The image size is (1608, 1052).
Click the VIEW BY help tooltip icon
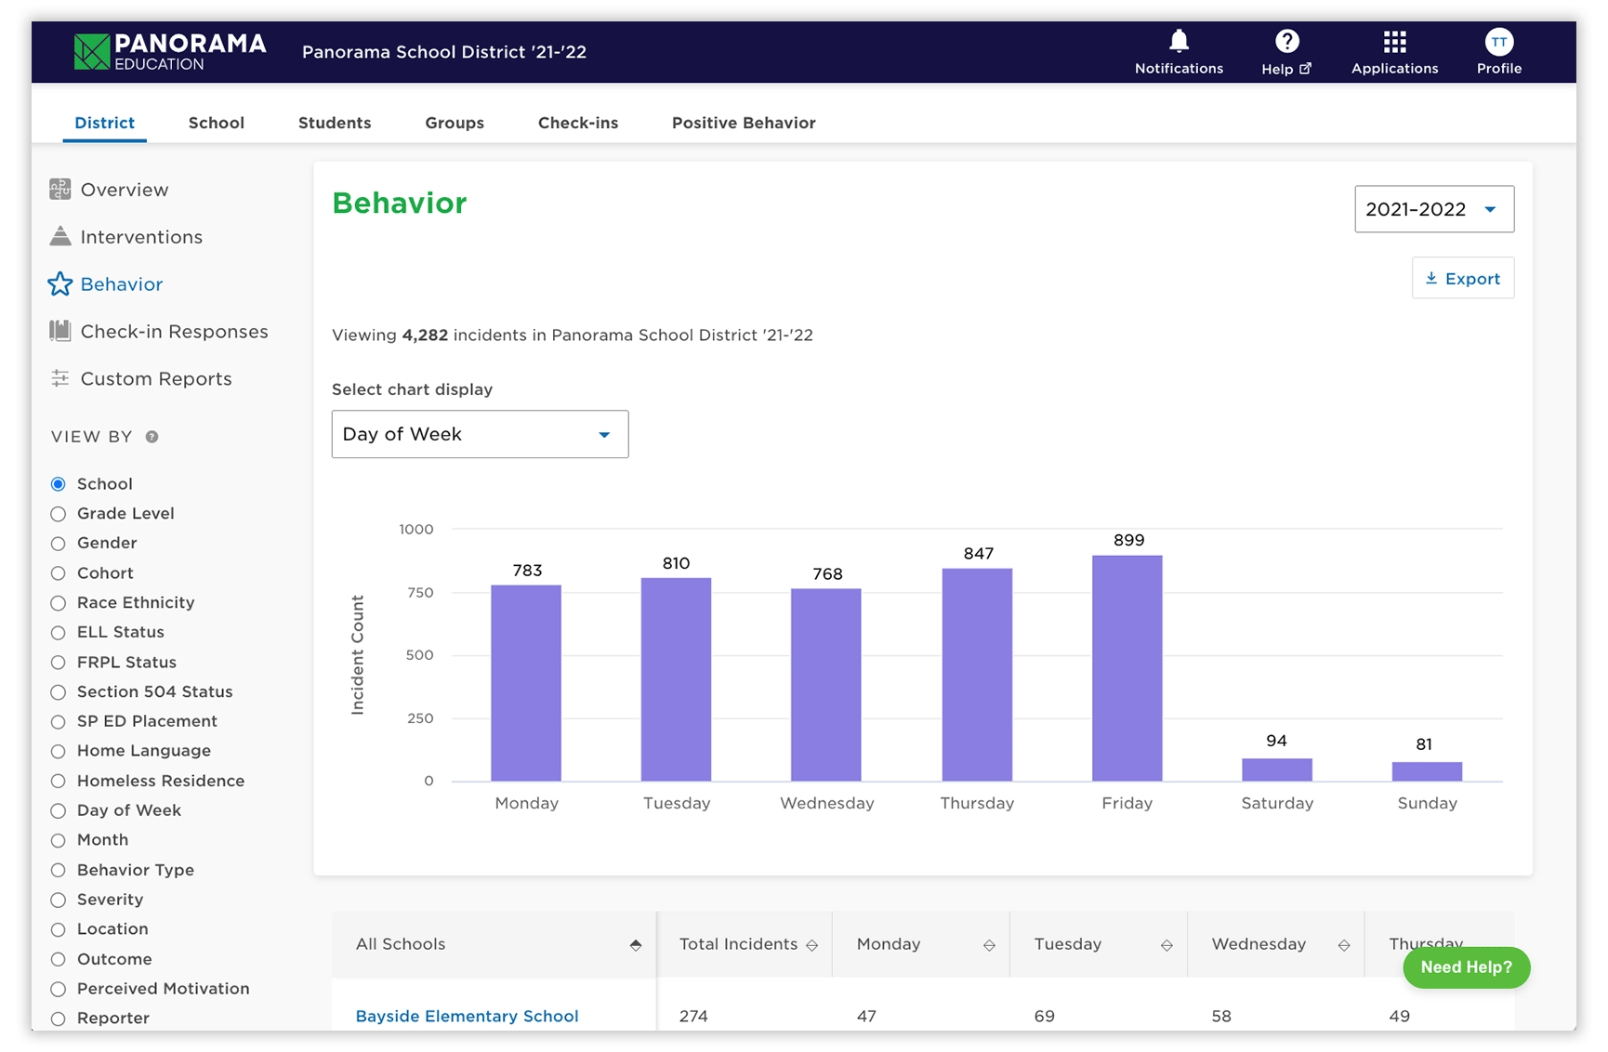click(x=152, y=437)
